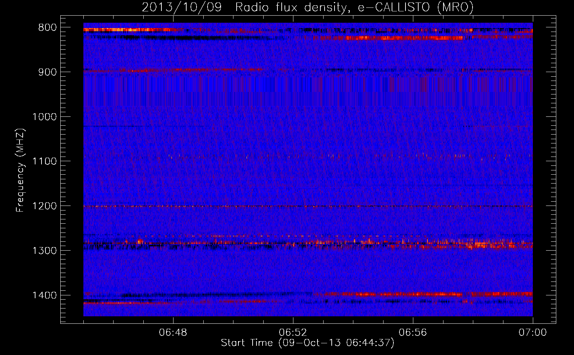574x355 pixels.
Task: Click the 06:48 time tick label
Action: pos(173,333)
